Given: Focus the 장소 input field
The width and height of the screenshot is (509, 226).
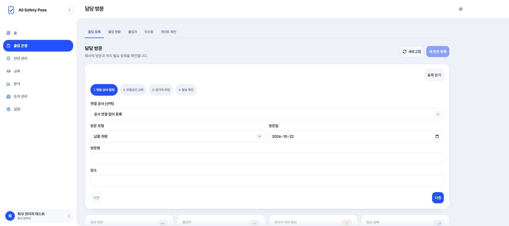Looking at the screenshot, I should tap(267, 181).
